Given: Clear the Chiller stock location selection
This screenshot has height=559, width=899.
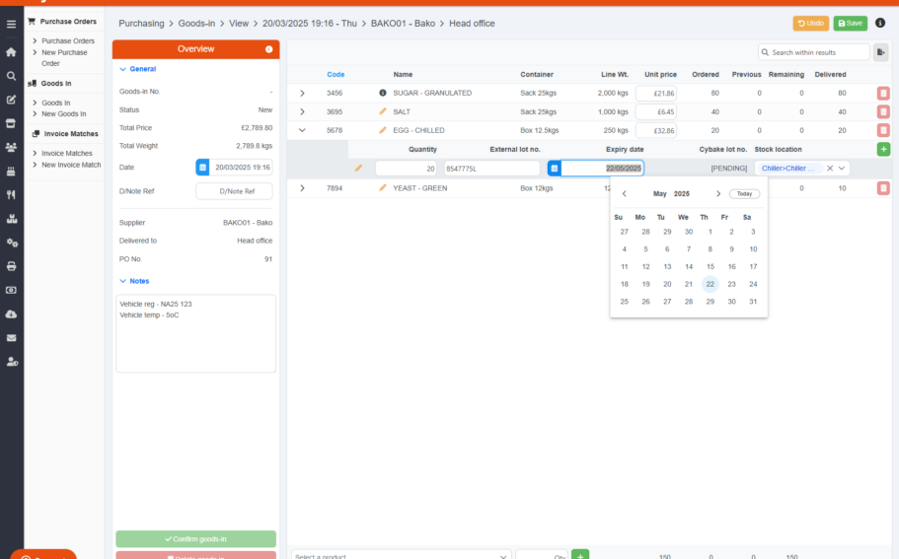Looking at the screenshot, I should tap(830, 169).
